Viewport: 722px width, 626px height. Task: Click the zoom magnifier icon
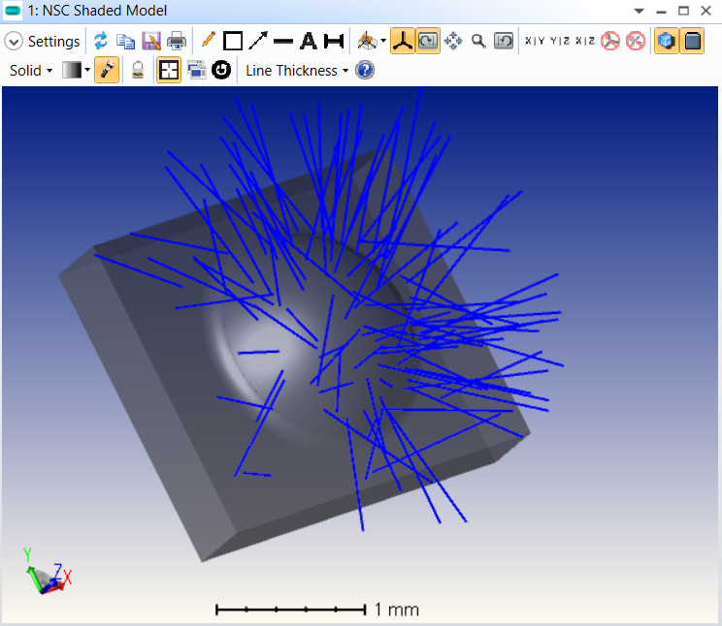[x=478, y=41]
